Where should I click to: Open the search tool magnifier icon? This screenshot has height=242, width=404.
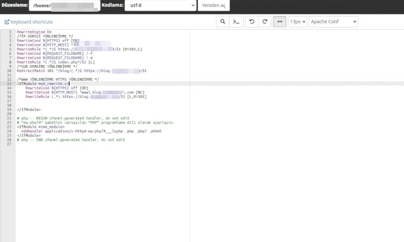point(222,22)
